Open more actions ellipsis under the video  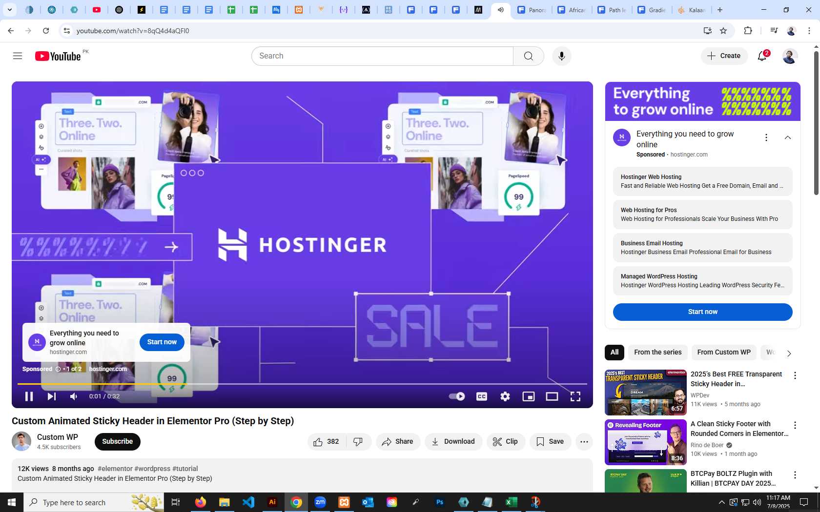[x=584, y=442]
